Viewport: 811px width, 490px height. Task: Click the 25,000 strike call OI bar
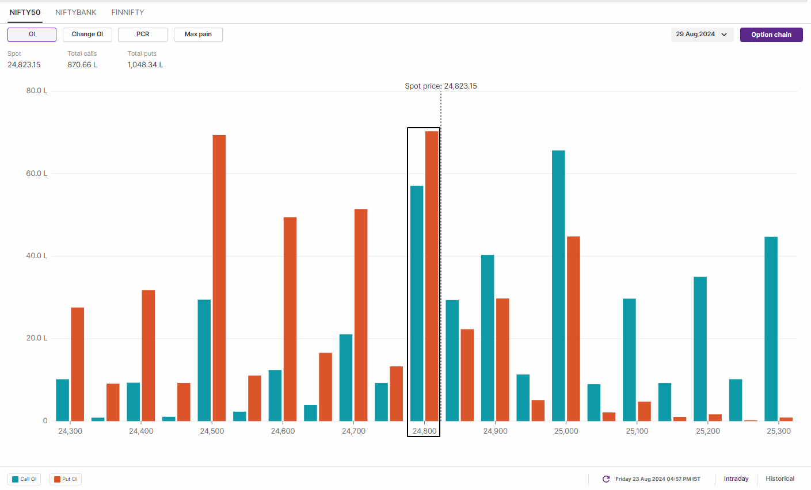558,286
